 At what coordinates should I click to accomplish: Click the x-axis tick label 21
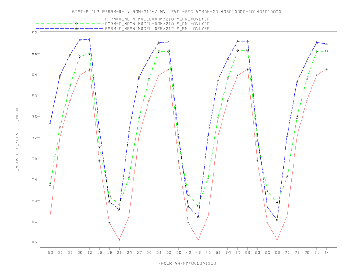pyautogui.click(x=119, y=253)
